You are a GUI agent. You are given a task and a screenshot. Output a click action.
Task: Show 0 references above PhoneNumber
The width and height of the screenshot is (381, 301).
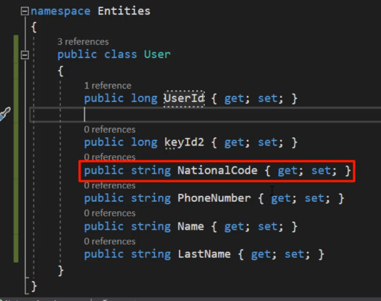[x=109, y=185]
